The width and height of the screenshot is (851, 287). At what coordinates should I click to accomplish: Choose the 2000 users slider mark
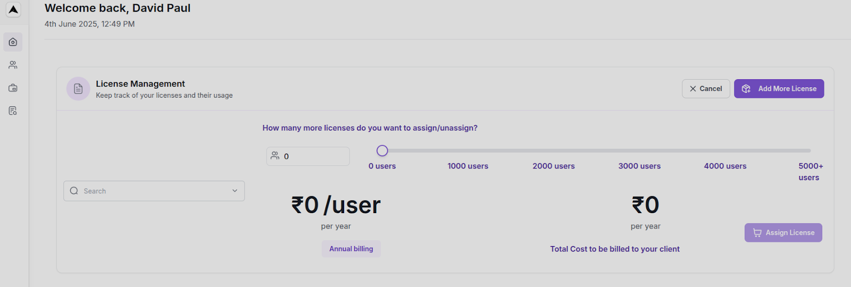click(x=554, y=151)
